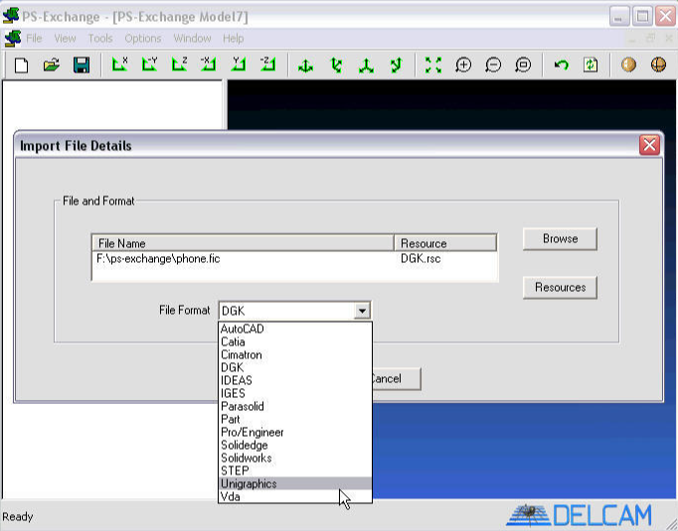Choose Parasolid from the format list
The width and height of the screenshot is (678, 531).
[x=295, y=407]
